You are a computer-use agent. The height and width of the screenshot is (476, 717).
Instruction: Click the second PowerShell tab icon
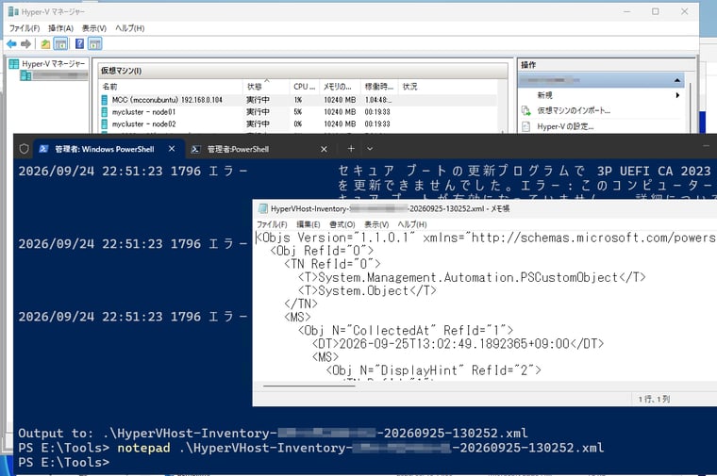tap(195, 149)
